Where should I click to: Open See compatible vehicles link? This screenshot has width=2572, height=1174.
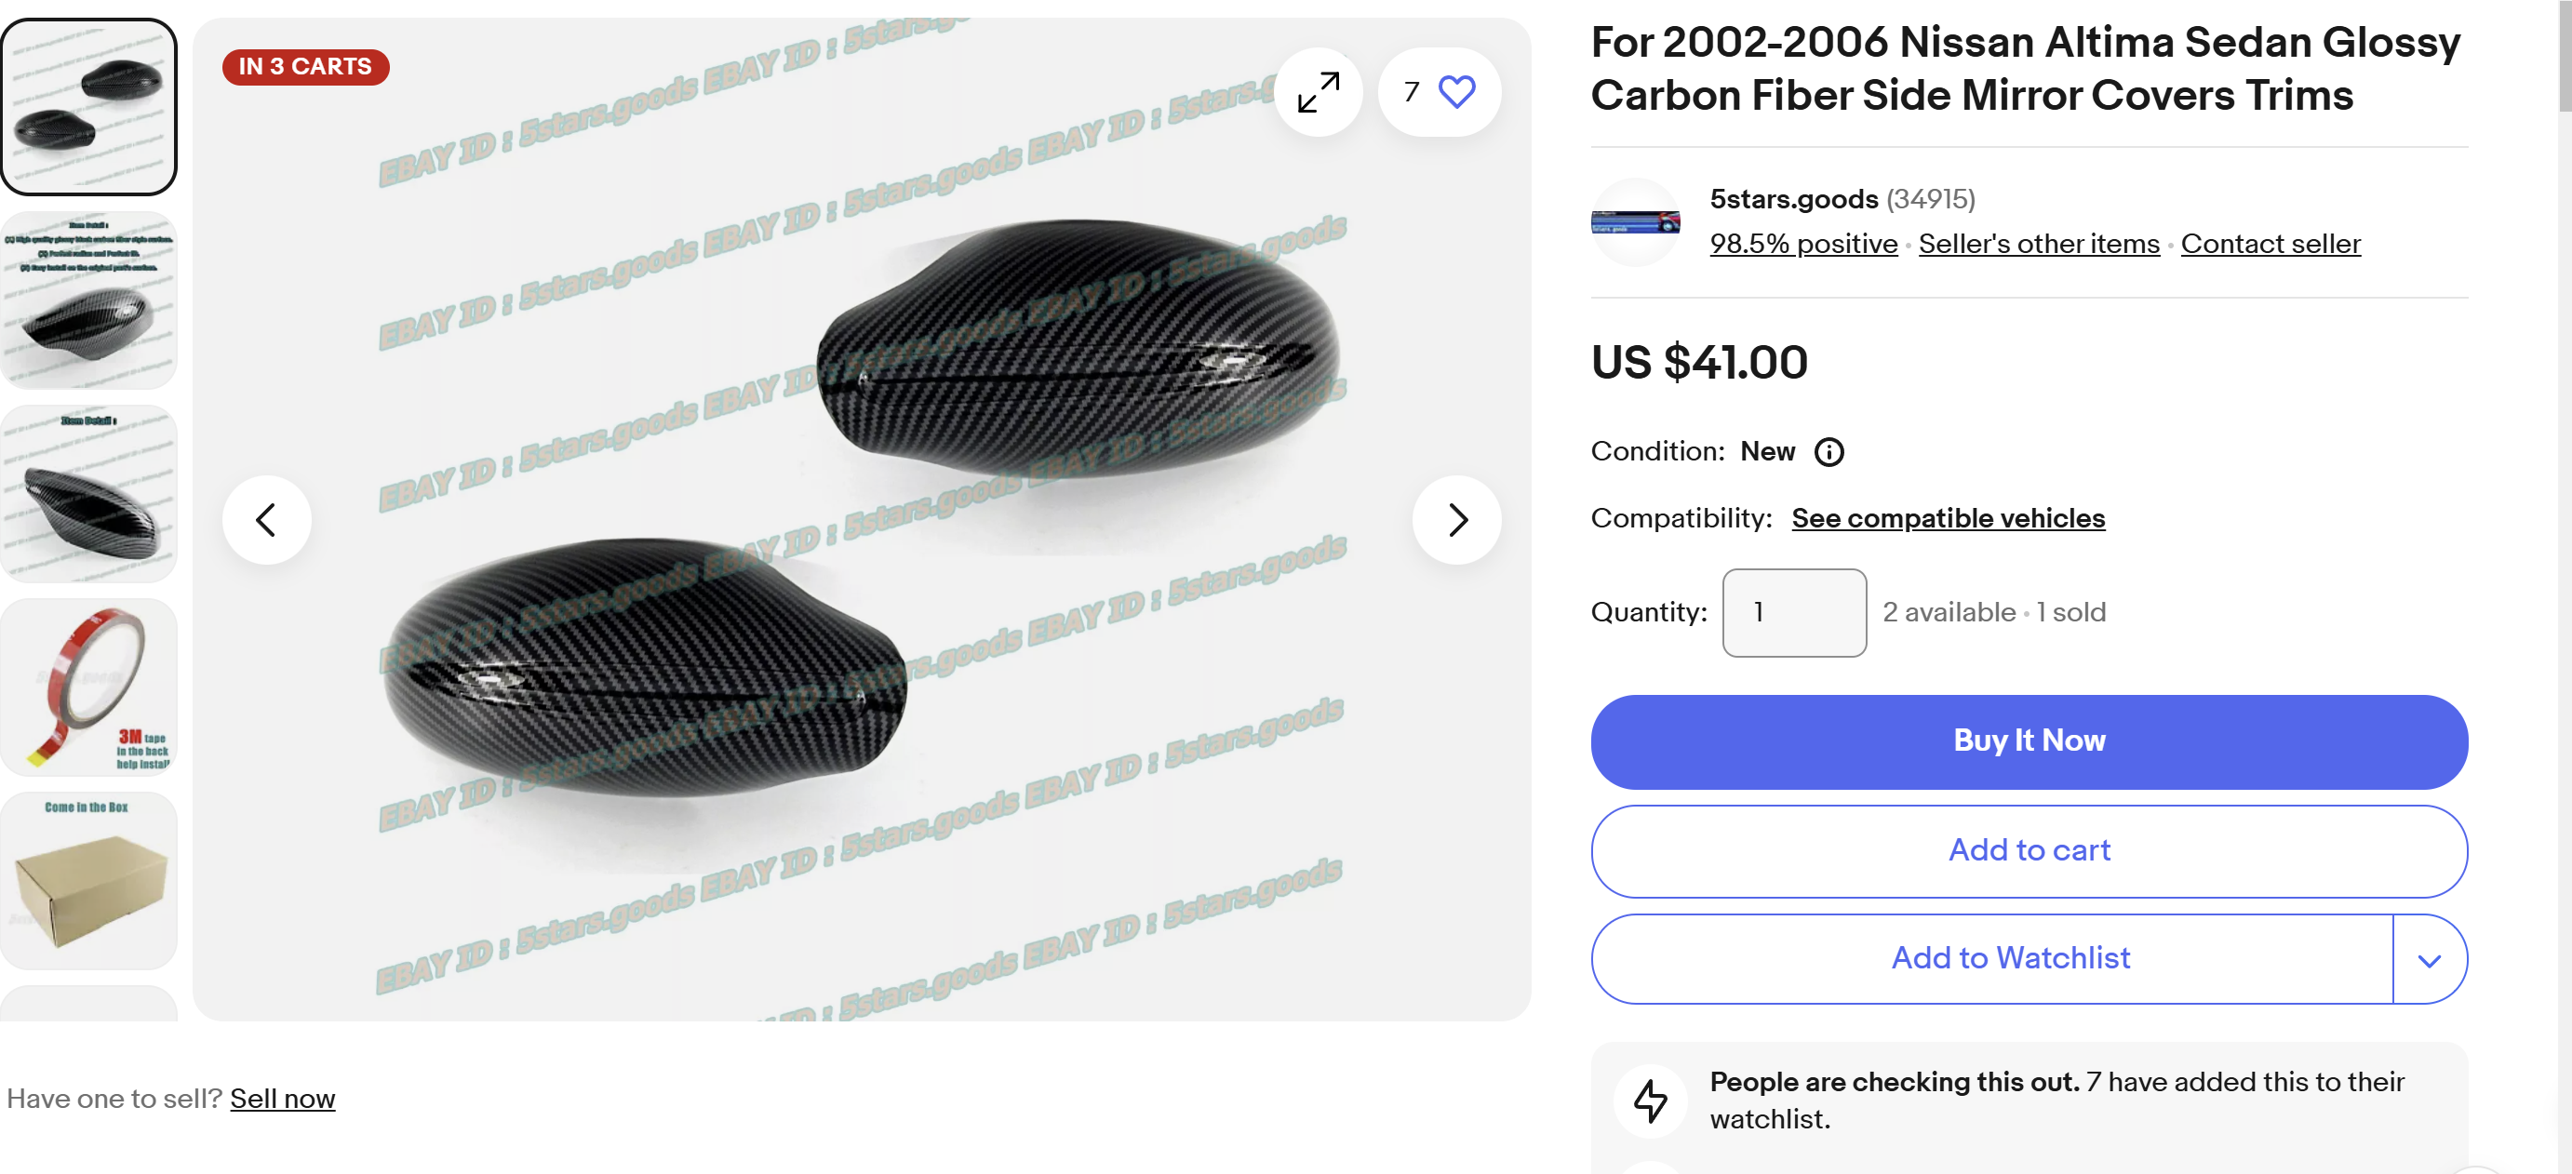click(x=1947, y=518)
